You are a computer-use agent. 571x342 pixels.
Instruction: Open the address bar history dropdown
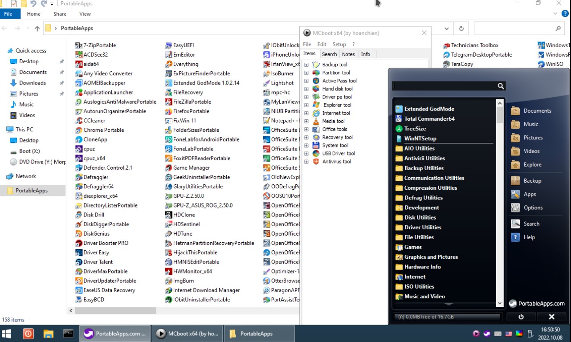447,28
